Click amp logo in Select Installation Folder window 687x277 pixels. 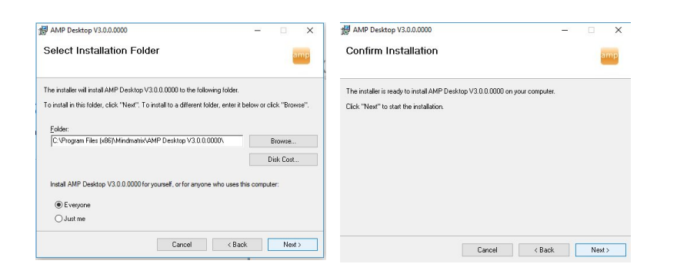301,56
